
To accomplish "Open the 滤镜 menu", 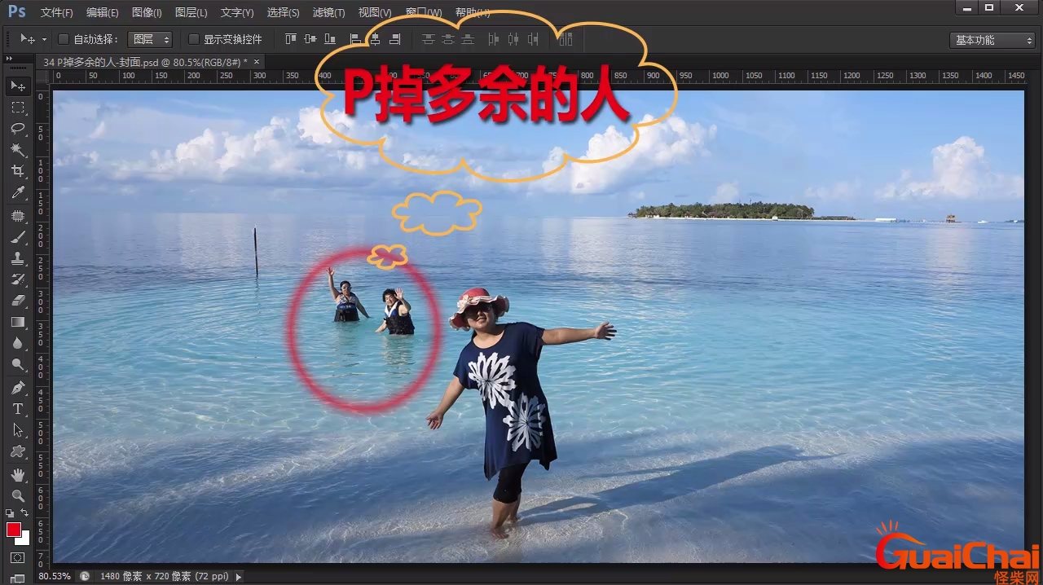I will click(x=328, y=13).
